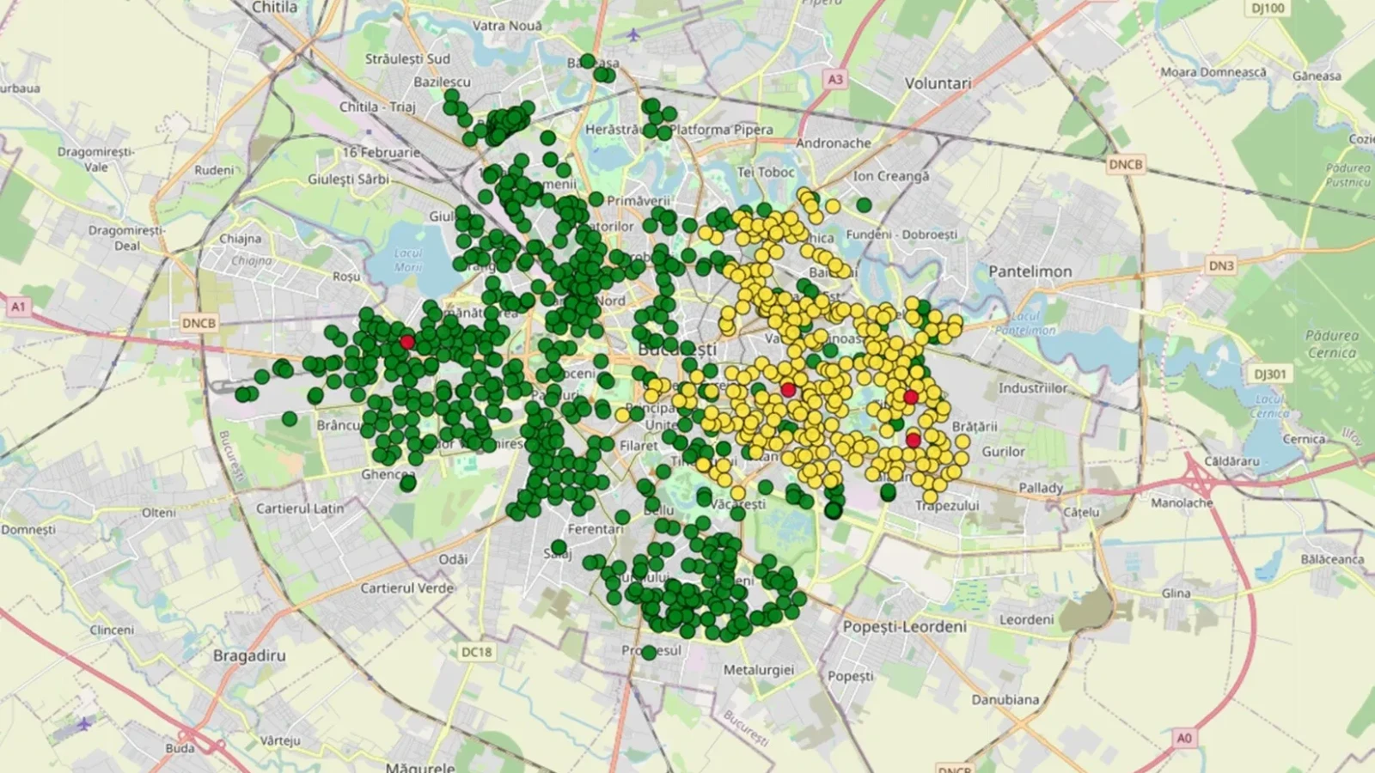Viewport: 1375px width, 773px height.
Task: Click the Voluntari place label
Action: point(940,83)
